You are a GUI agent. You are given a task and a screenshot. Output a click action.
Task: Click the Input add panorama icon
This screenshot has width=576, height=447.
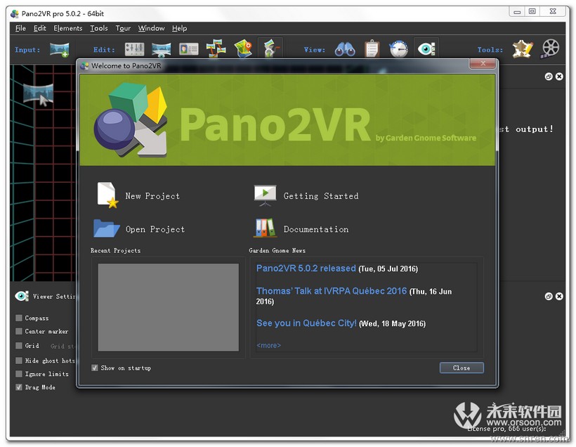[x=60, y=49]
